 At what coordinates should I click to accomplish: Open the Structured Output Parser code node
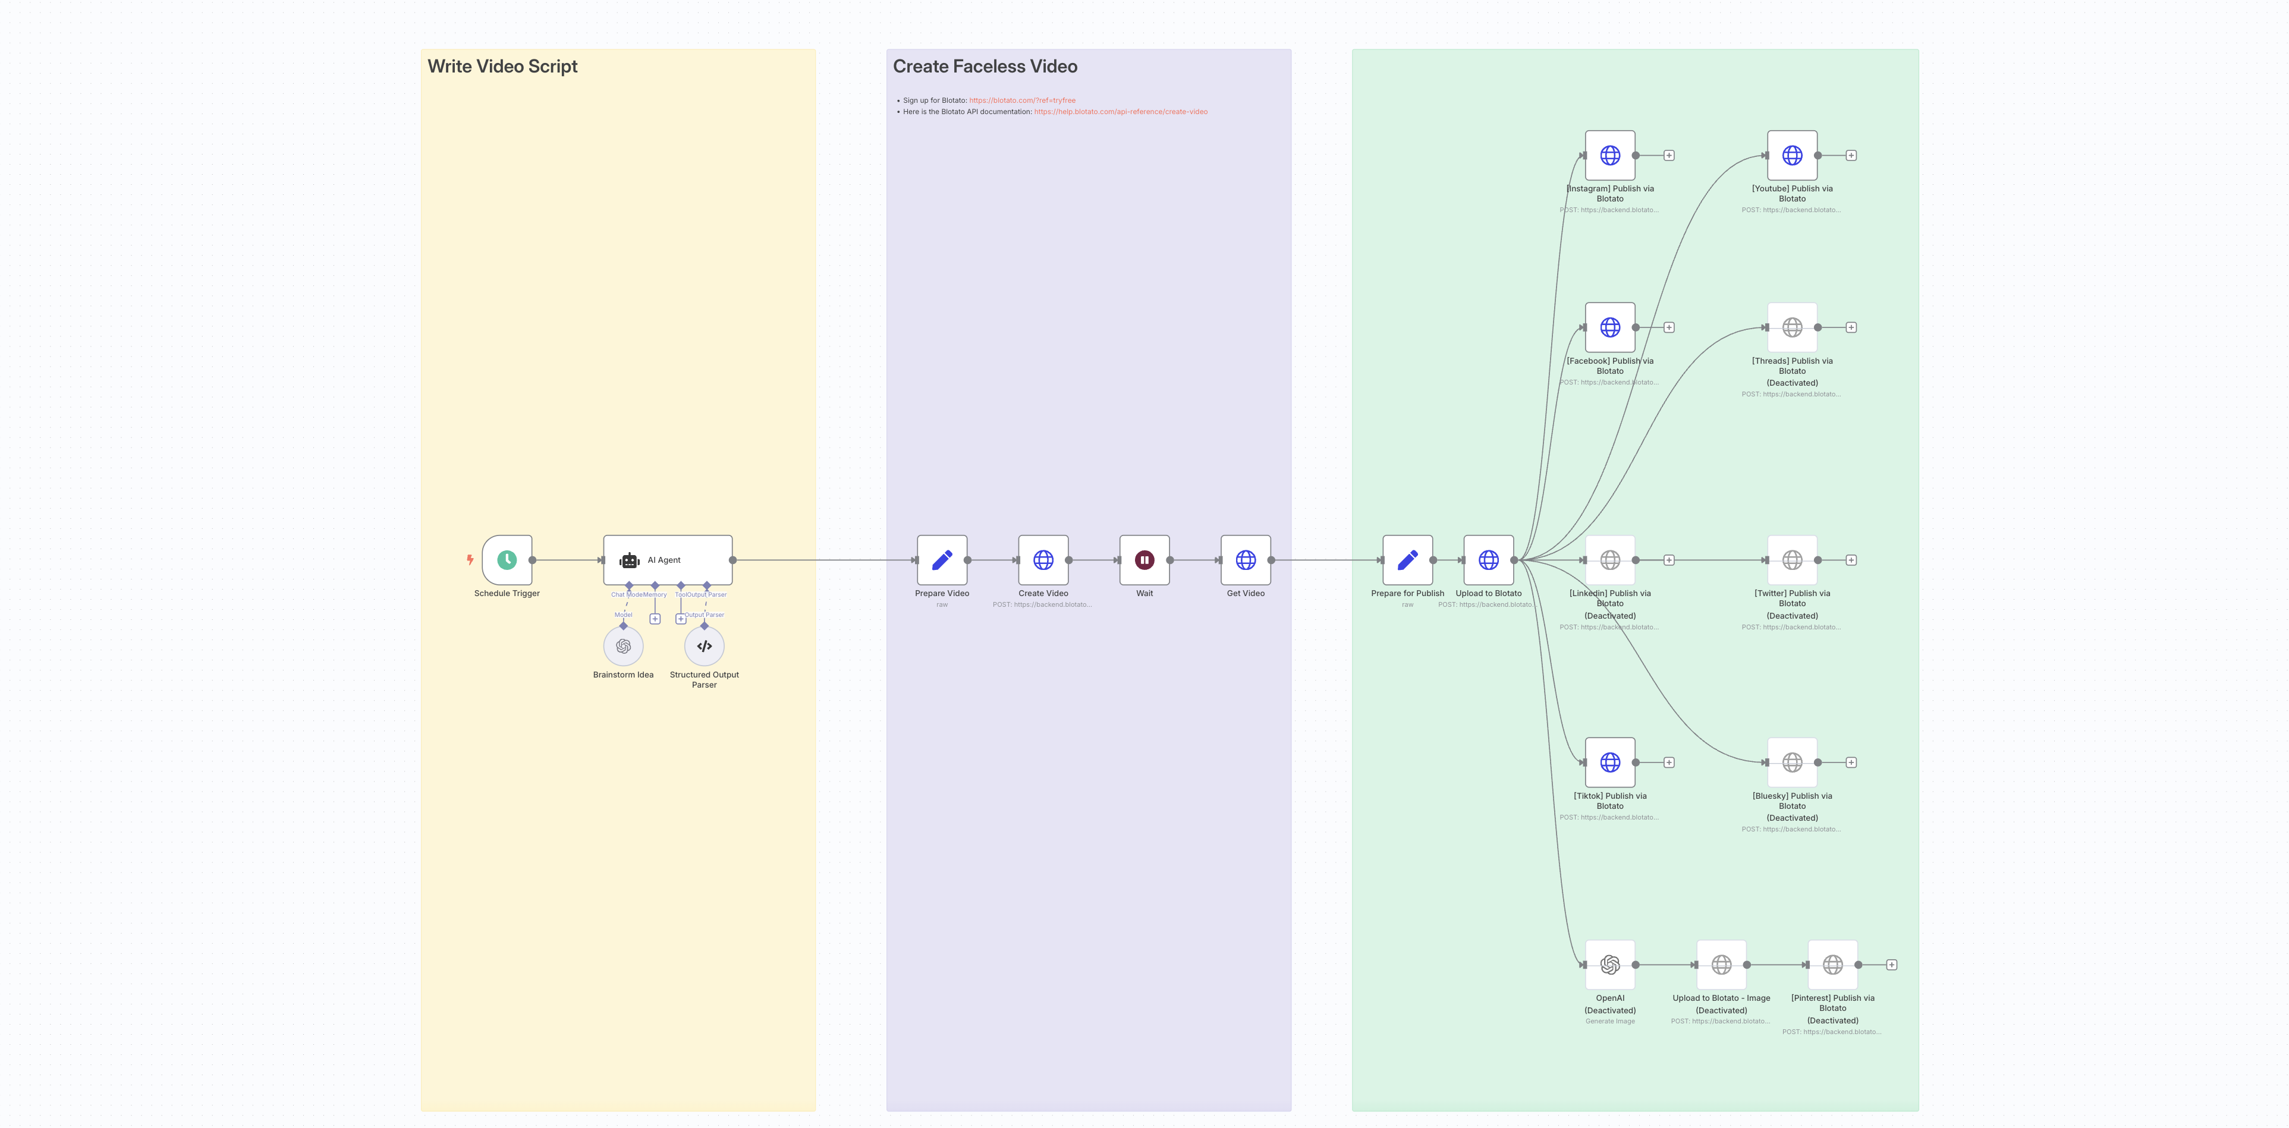click(x=704, y=645)
